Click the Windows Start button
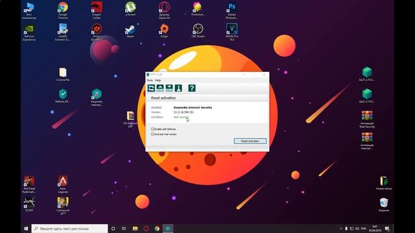Viewport: 415px width, 233px height. (26, 228)
